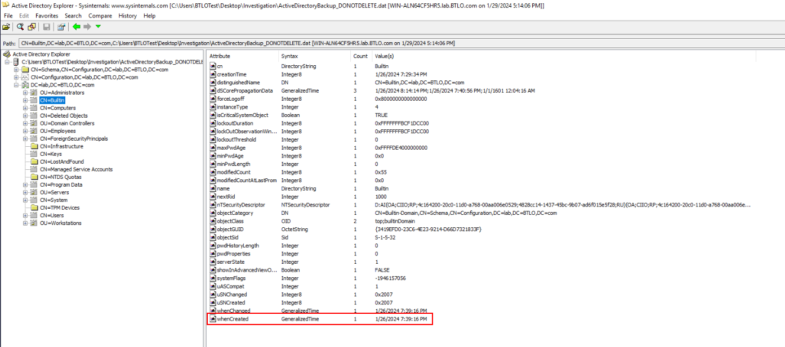Select OU=Servers in the tree

(x=54, y=192)
